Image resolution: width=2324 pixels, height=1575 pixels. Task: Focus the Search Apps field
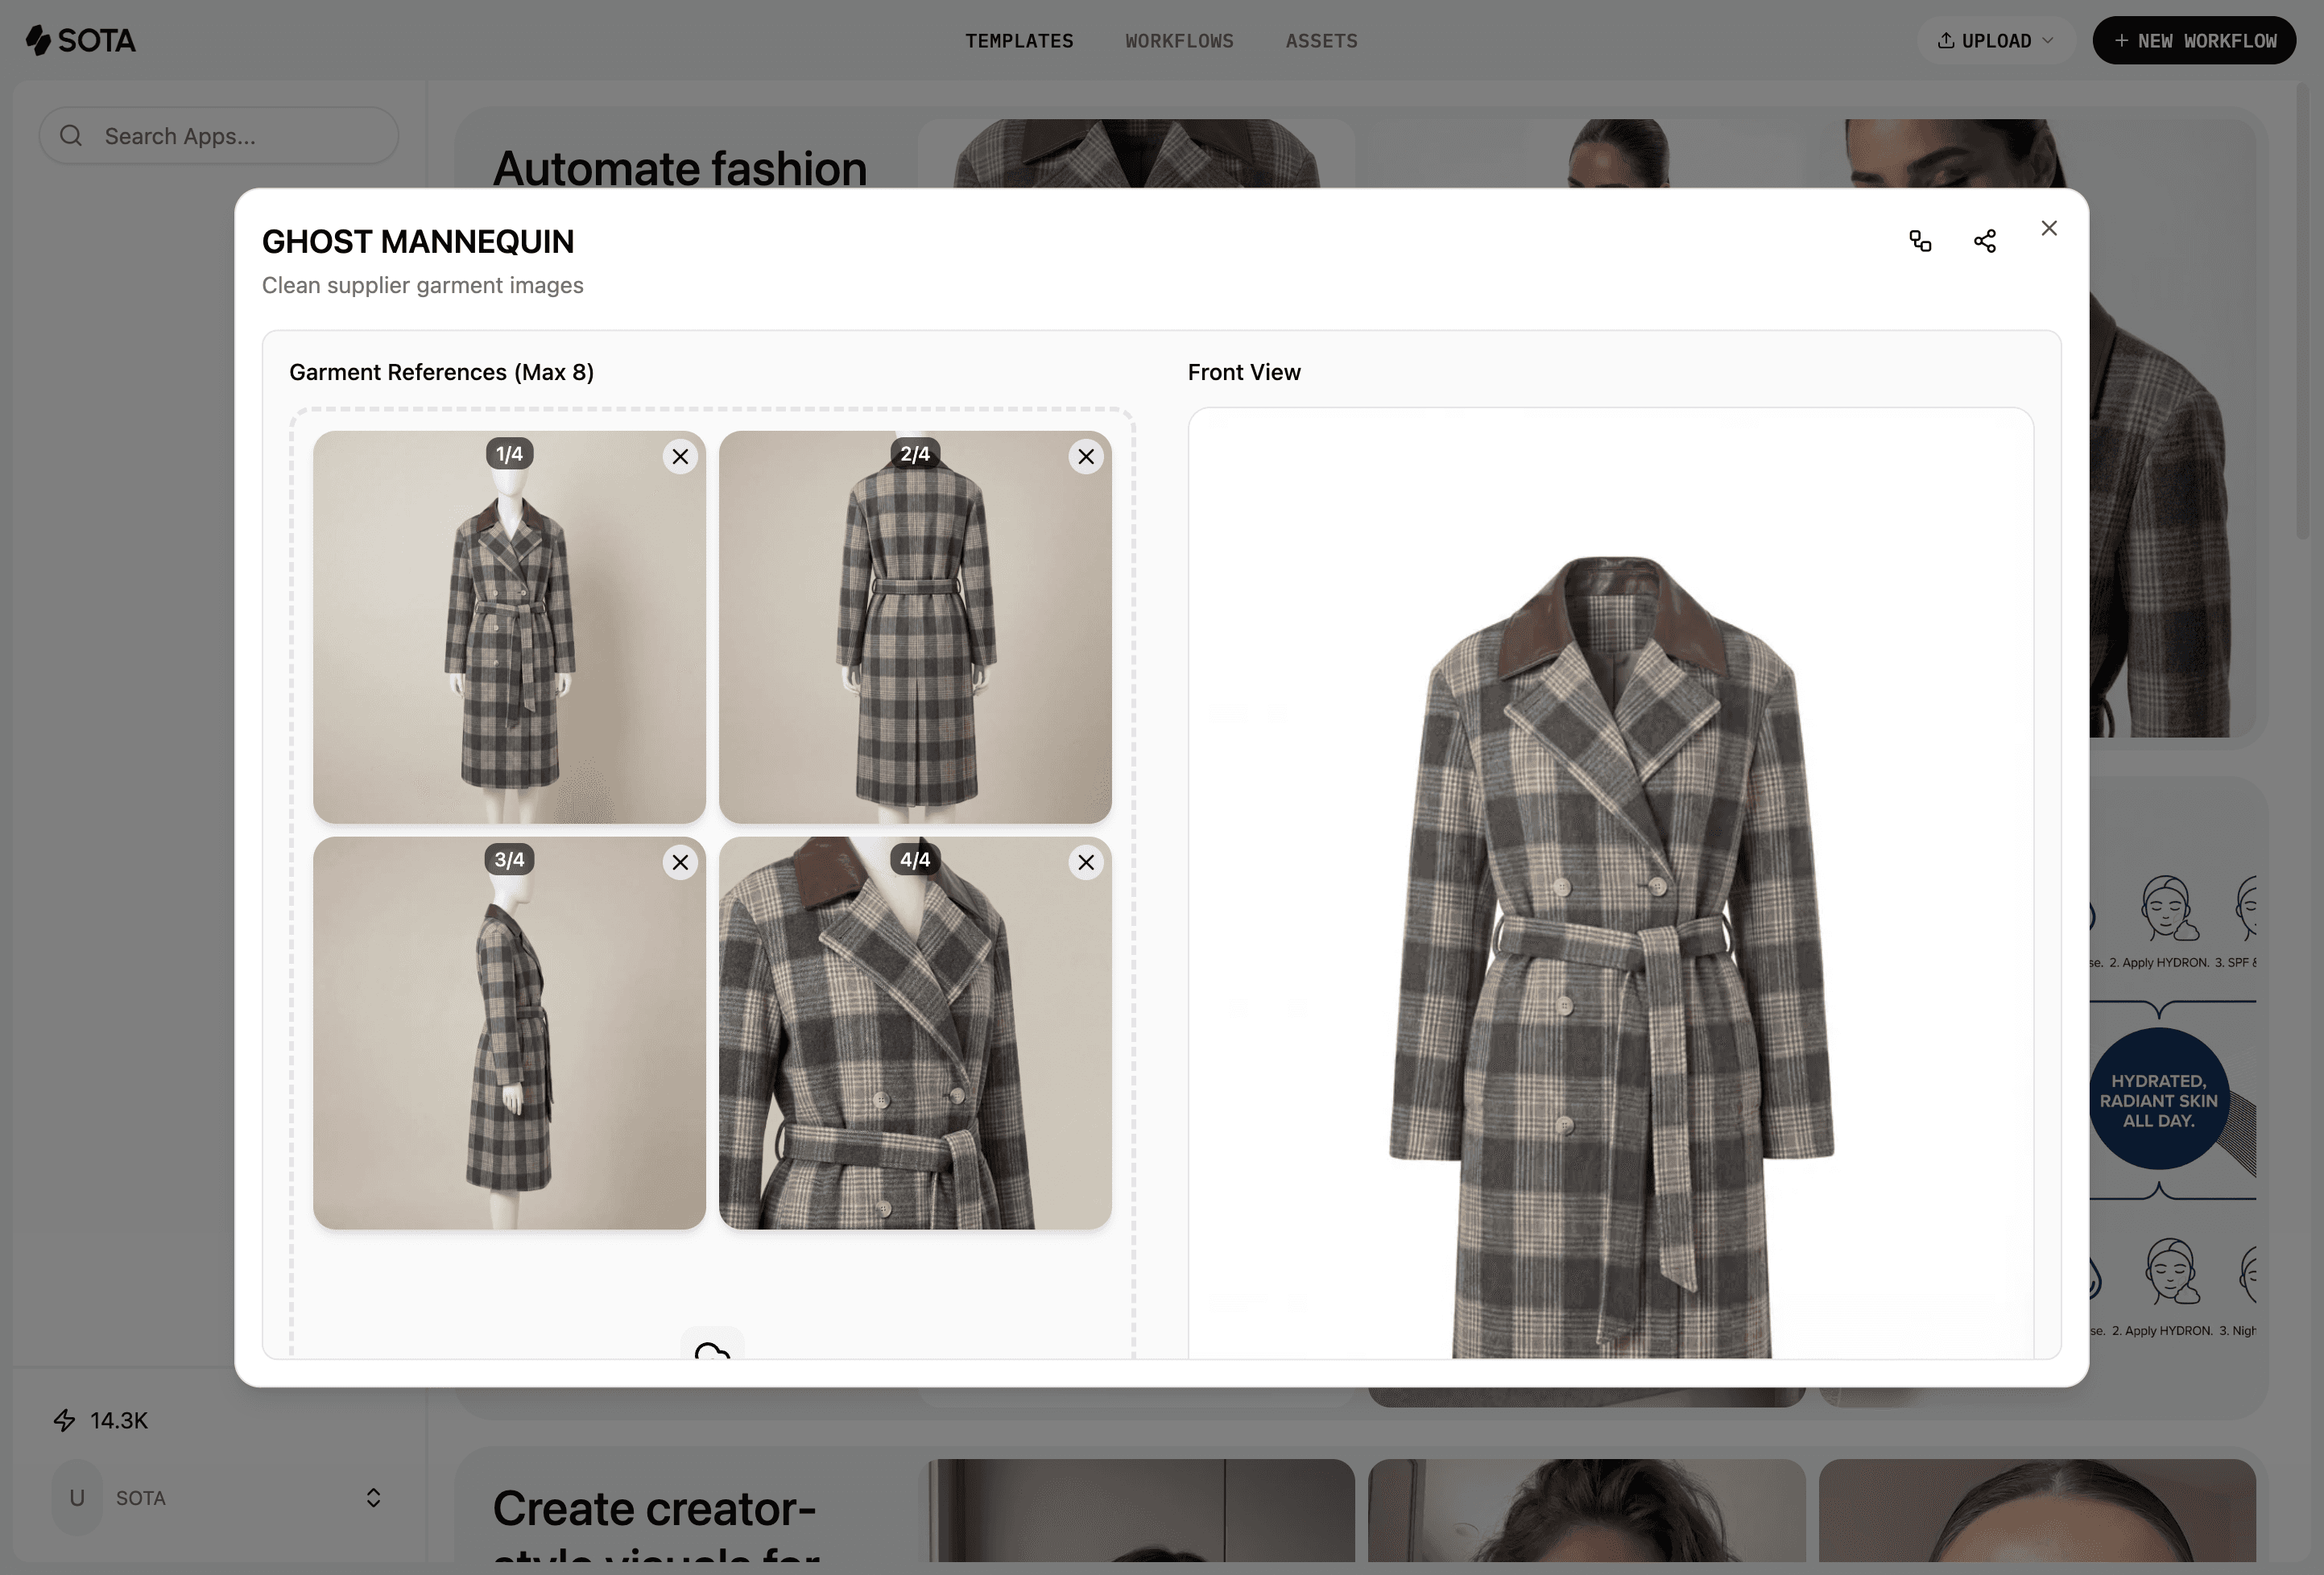click(x=219, y=136)
